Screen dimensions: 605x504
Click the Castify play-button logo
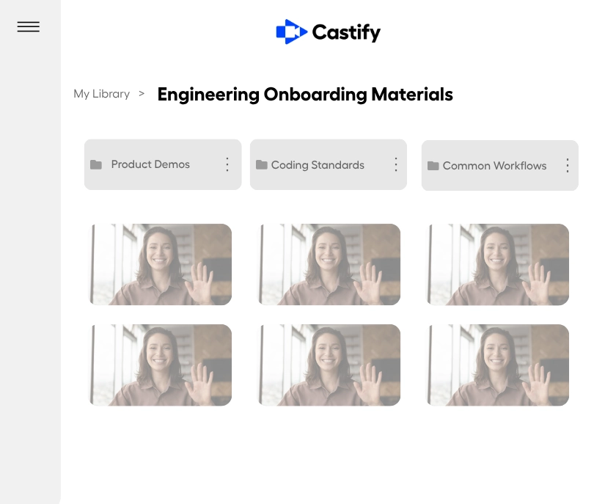pyautogui.click(x=290, y=32)
